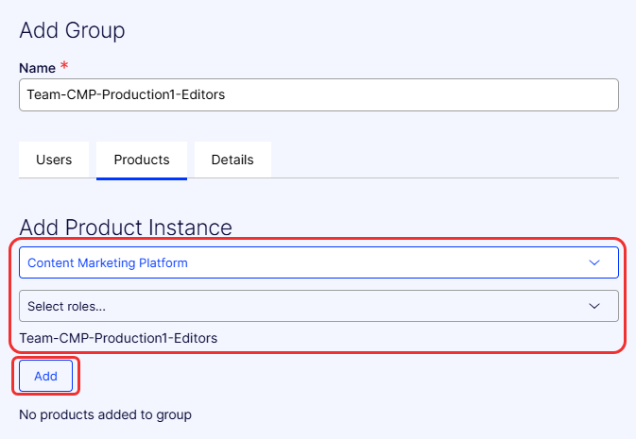Click the Add Product Instance heading

(x=126, y=227)
